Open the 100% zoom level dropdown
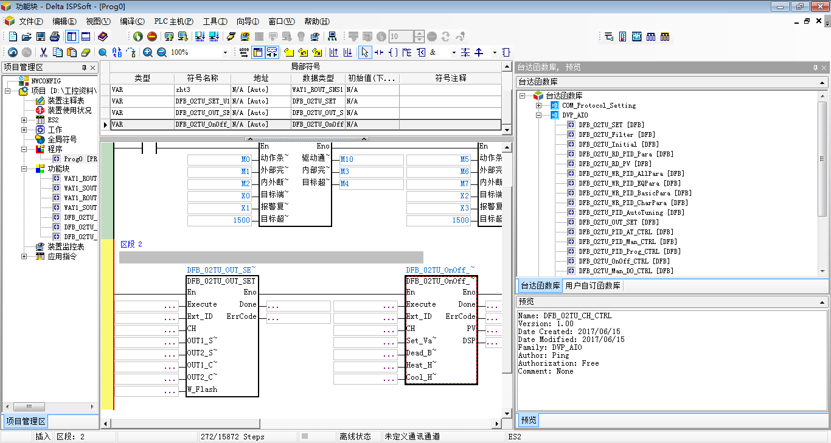Image resolution: width=831 pixels, height=443 pixels. coord(225,53)
